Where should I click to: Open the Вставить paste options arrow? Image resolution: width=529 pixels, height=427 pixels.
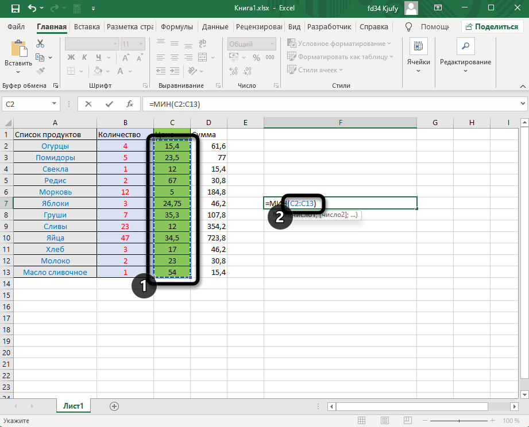[18, 72]
